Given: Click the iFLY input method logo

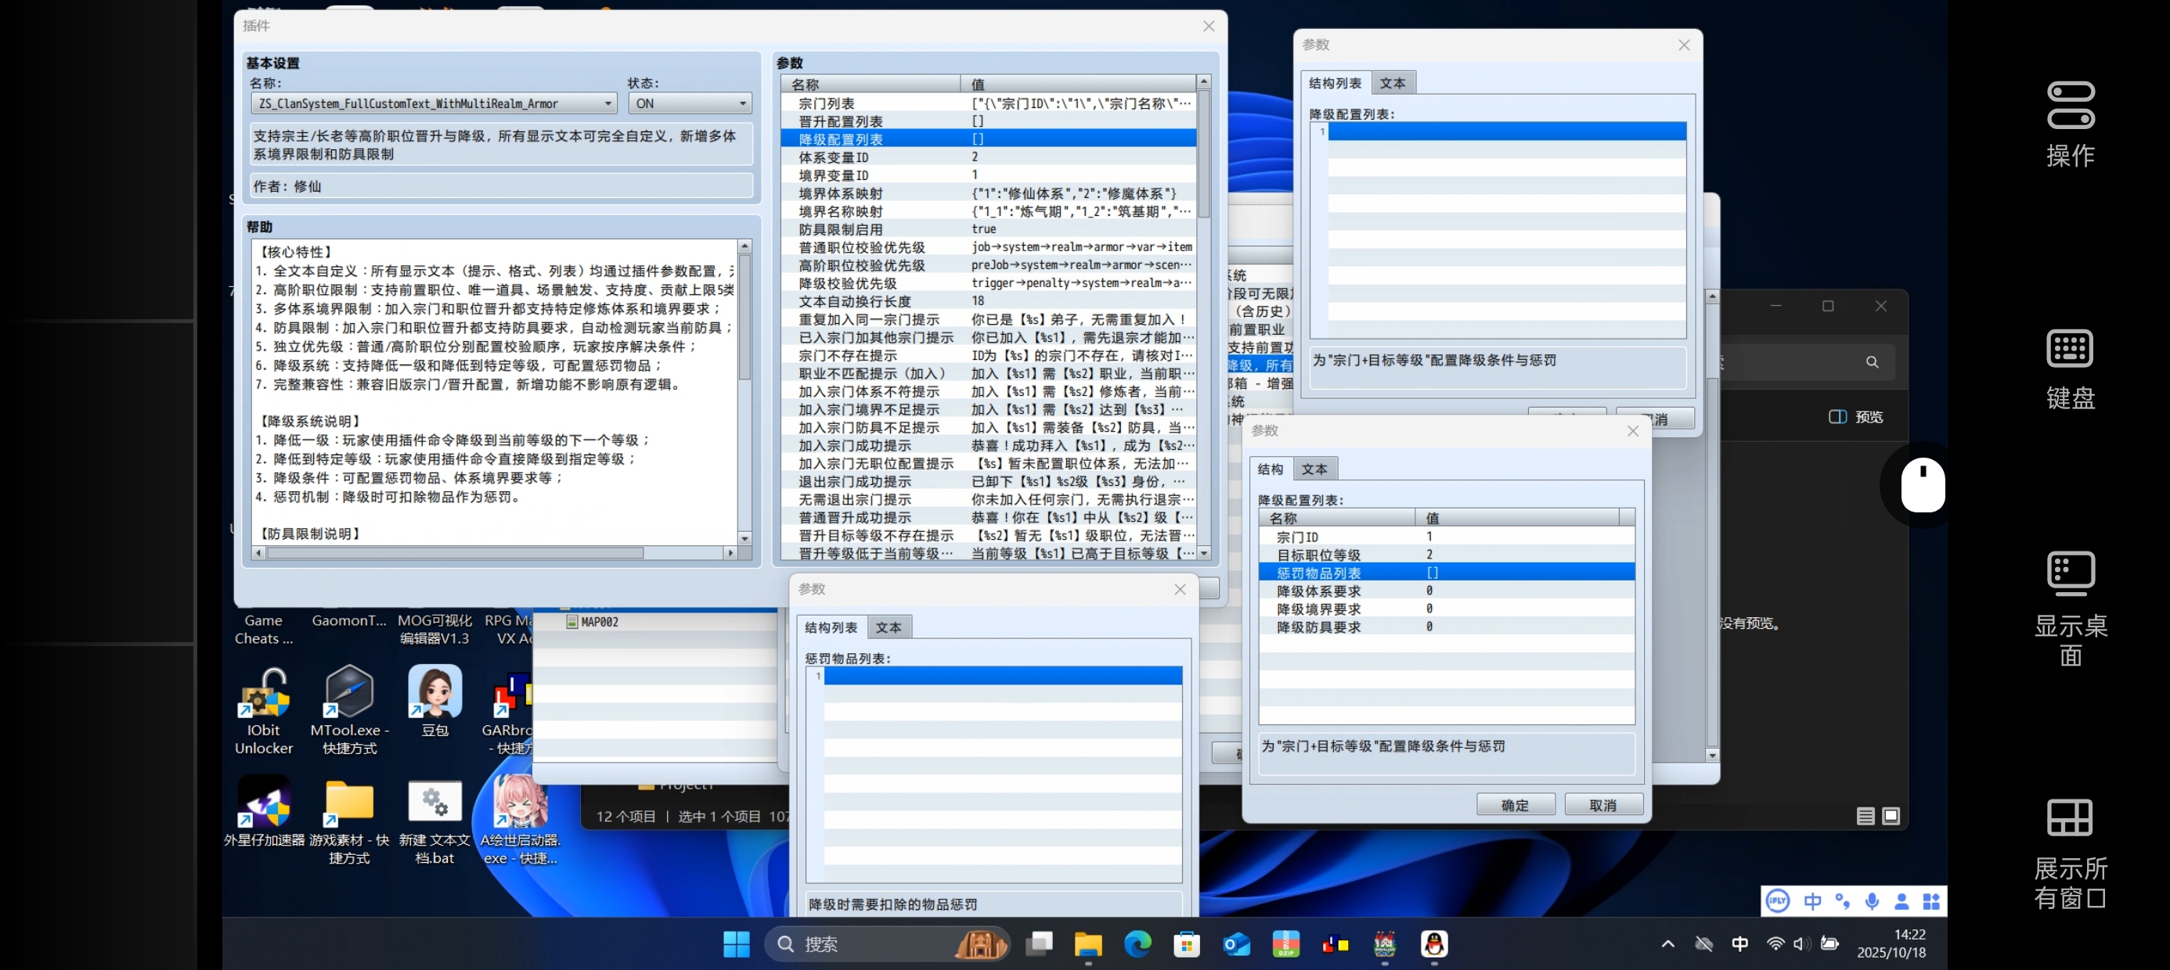Looking at the screenshot, I should click(x=1778, y=901).
